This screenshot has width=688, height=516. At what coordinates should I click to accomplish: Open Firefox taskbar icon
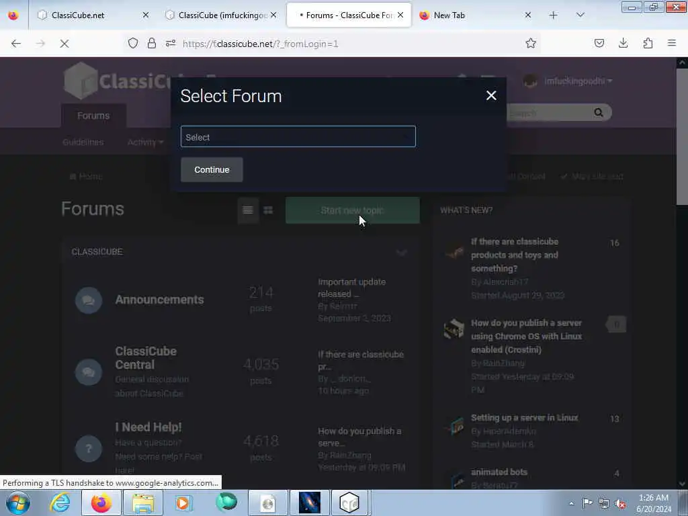[101, 503]
